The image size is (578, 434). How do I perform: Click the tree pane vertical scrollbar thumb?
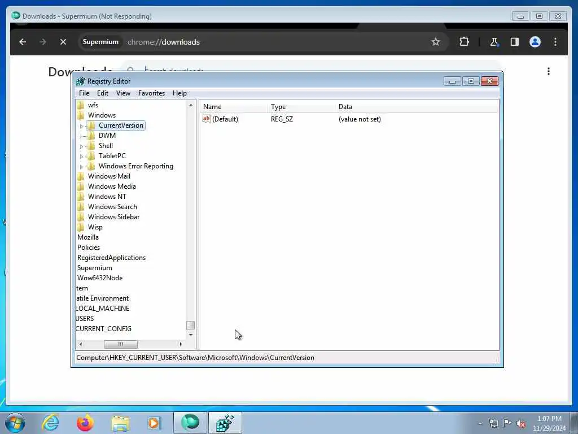tap(191, 325)
